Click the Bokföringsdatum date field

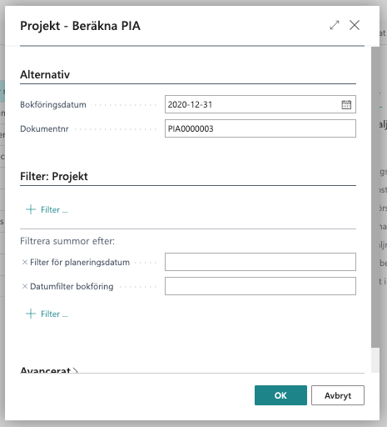[252, 104]
